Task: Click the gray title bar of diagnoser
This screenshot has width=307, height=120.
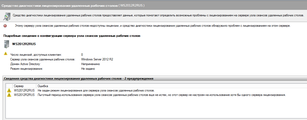Action: pos(154,5)
